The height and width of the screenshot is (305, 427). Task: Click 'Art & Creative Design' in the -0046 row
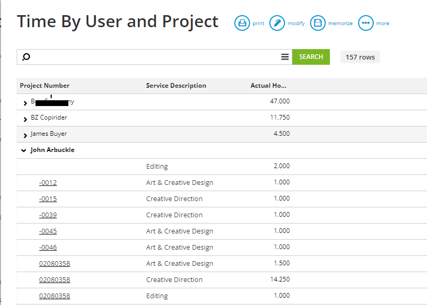tap(180, 247)
